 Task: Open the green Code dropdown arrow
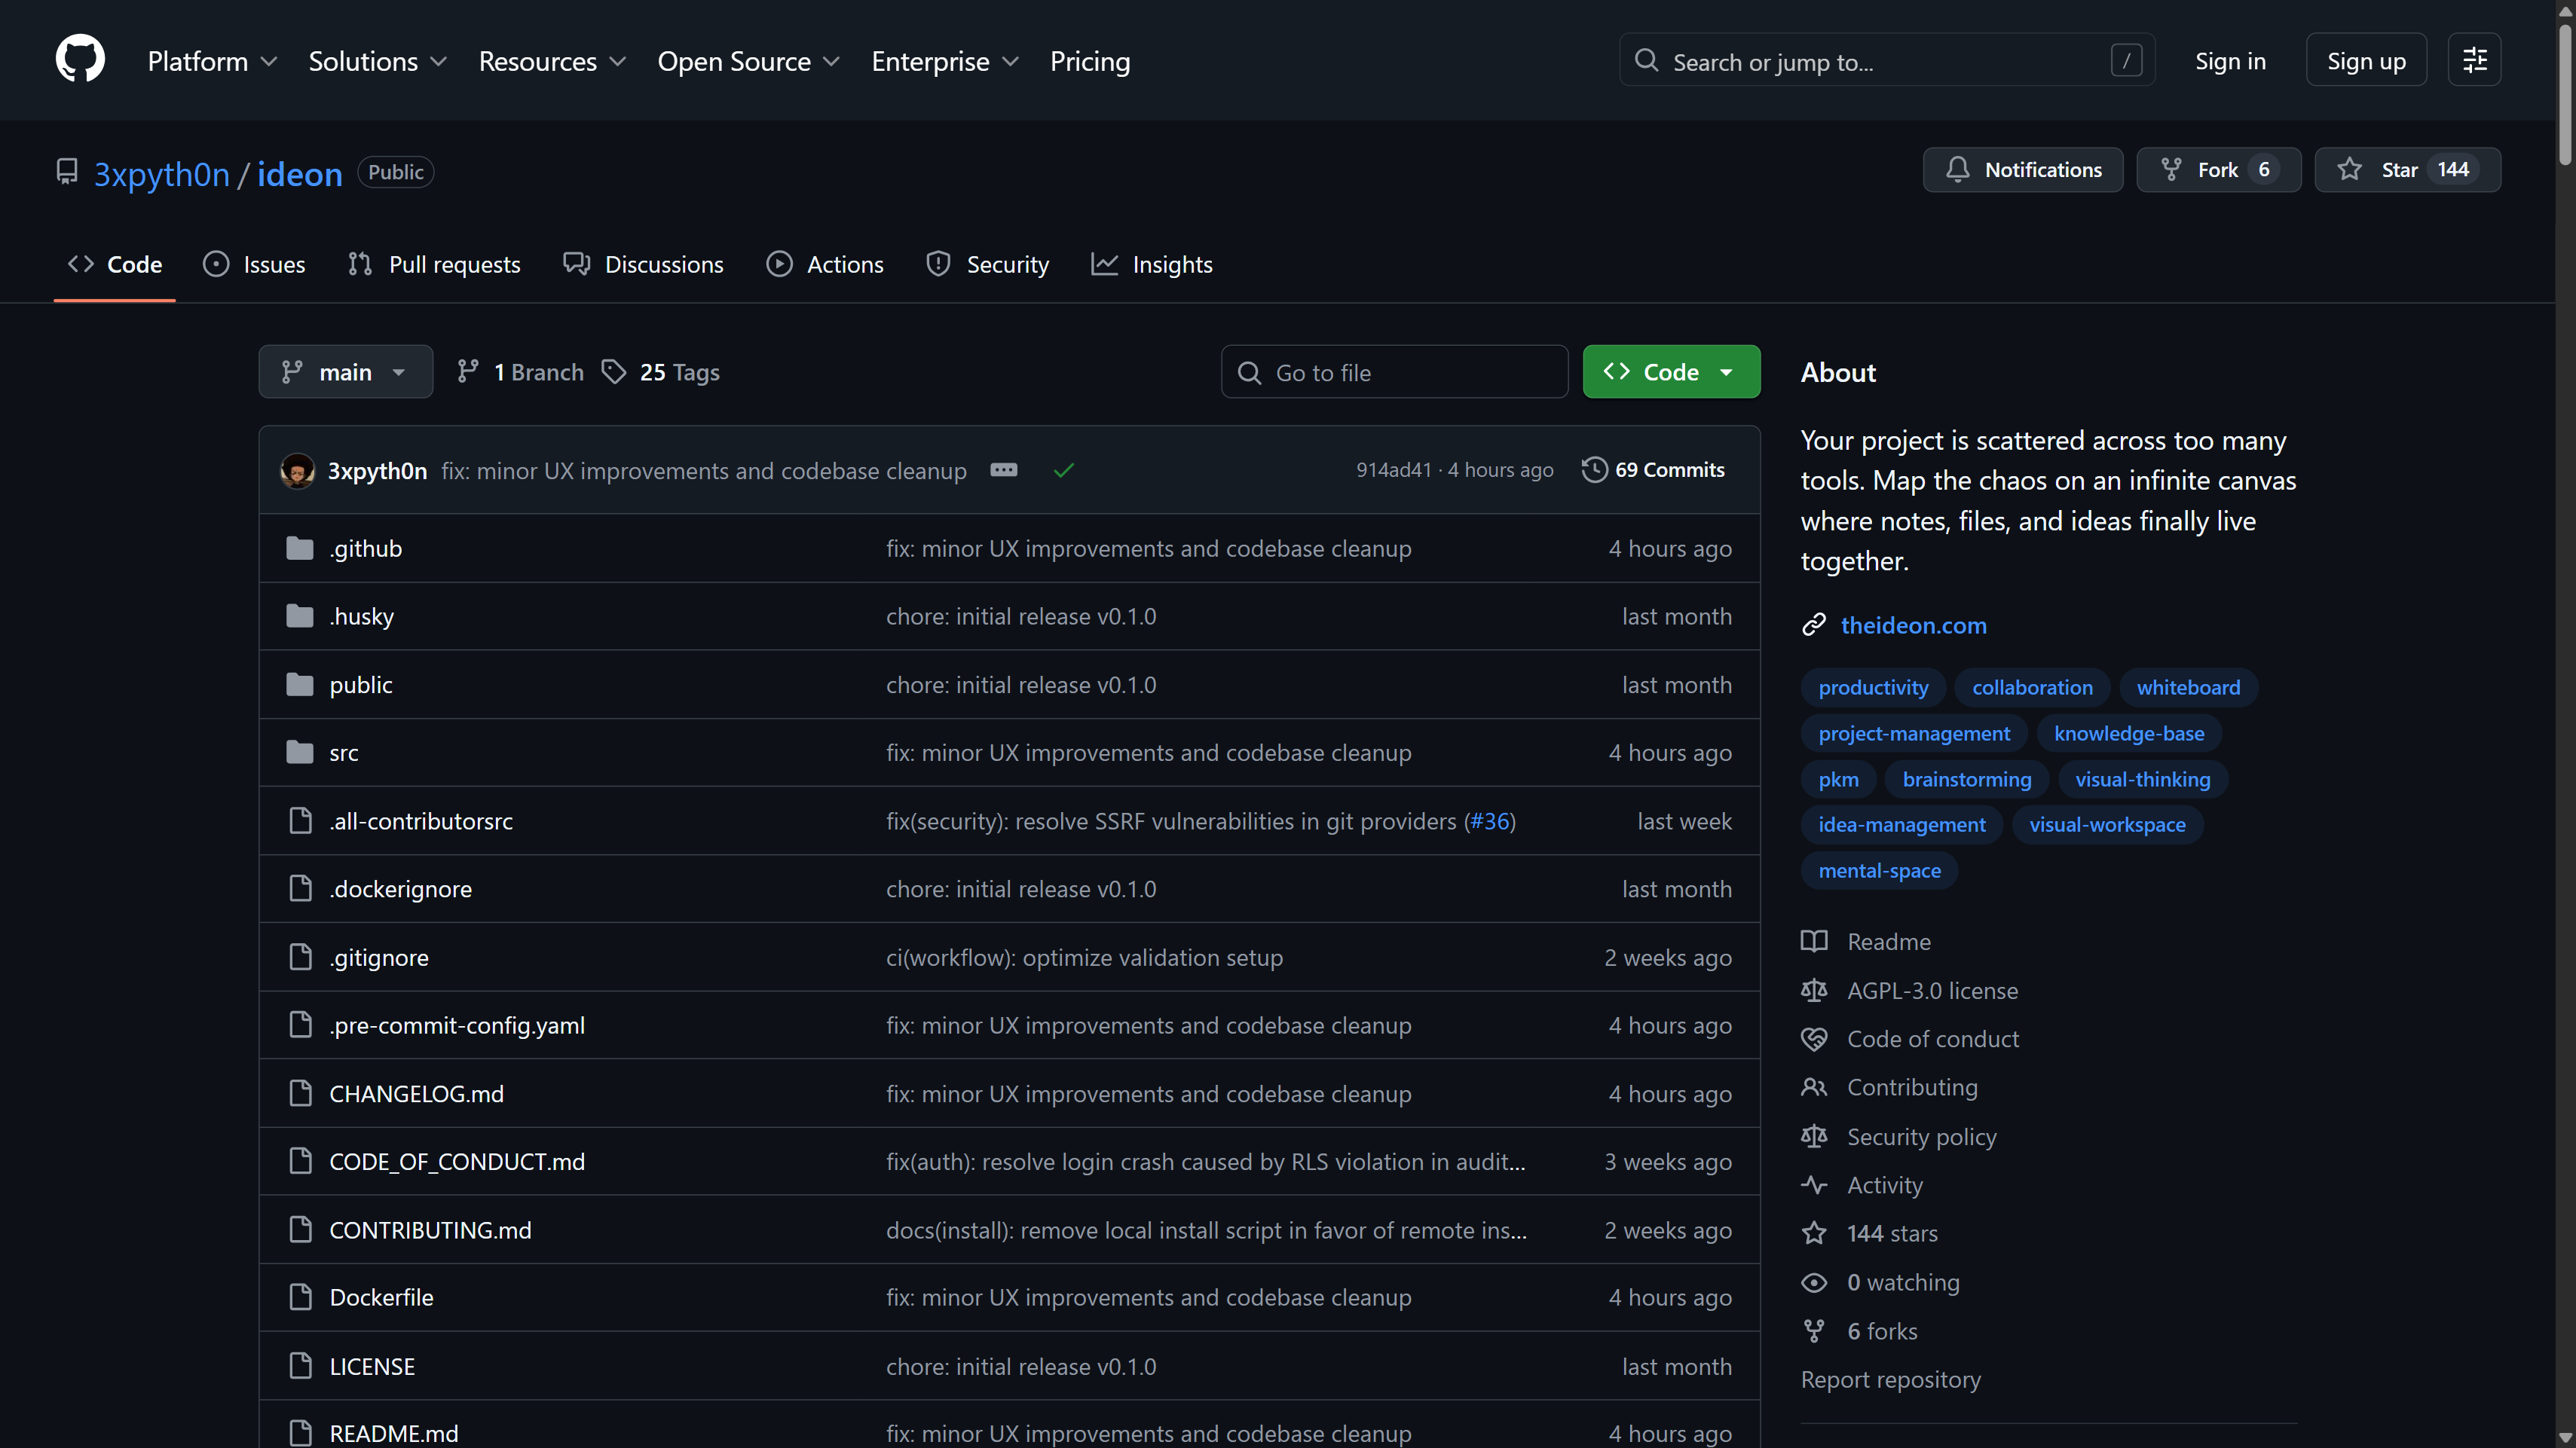(1727, 371)
